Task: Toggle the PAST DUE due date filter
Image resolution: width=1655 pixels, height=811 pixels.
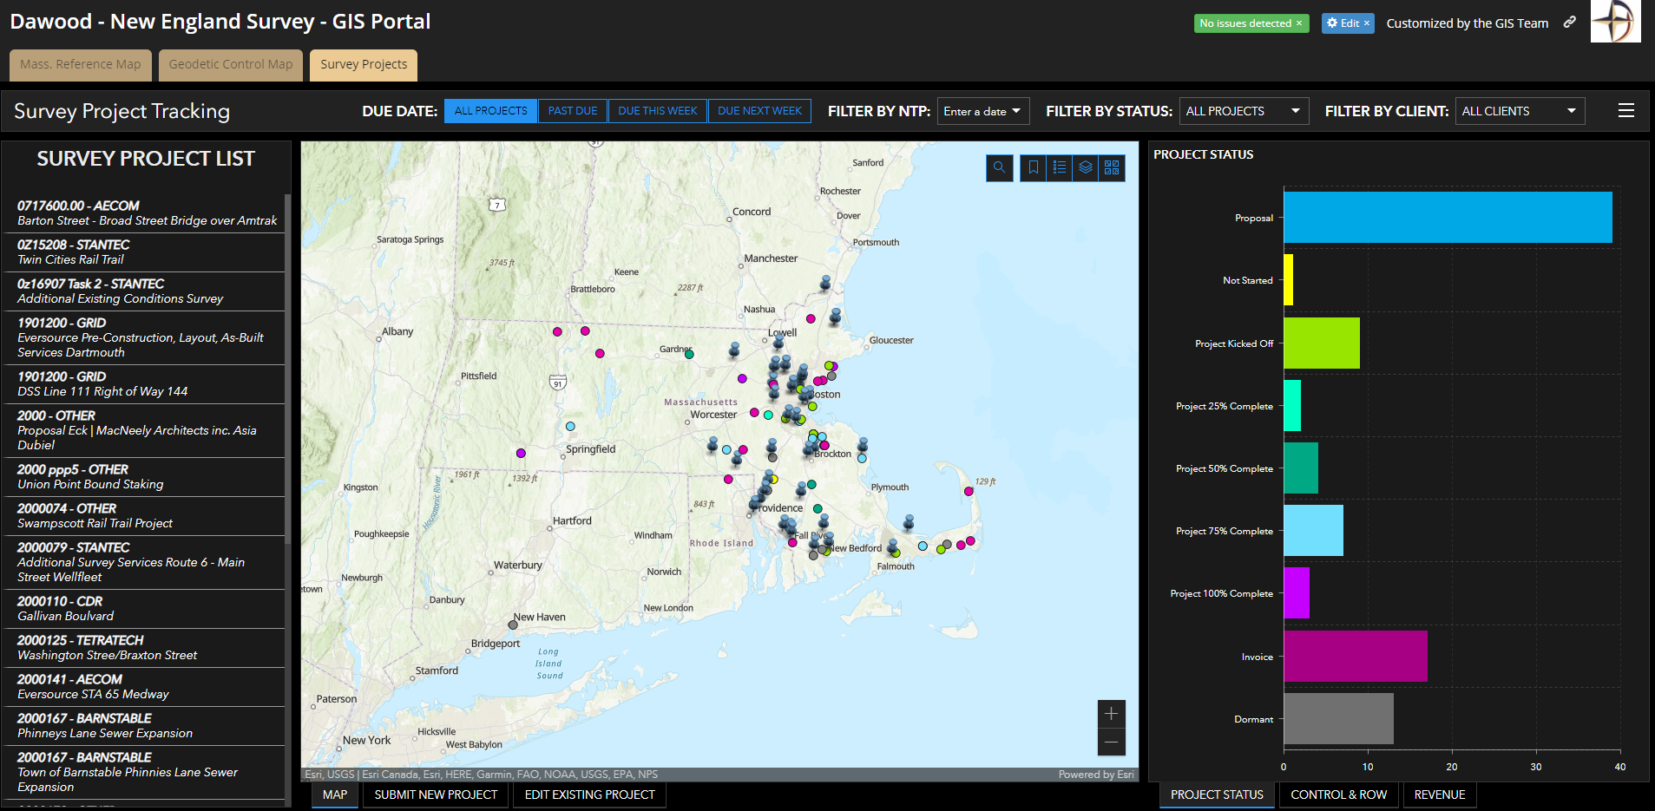Action: click(572, 110)
